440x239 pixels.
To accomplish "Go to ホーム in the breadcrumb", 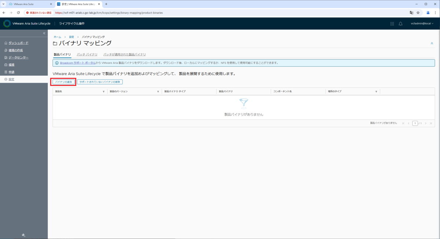I will [x=57, y=37].
